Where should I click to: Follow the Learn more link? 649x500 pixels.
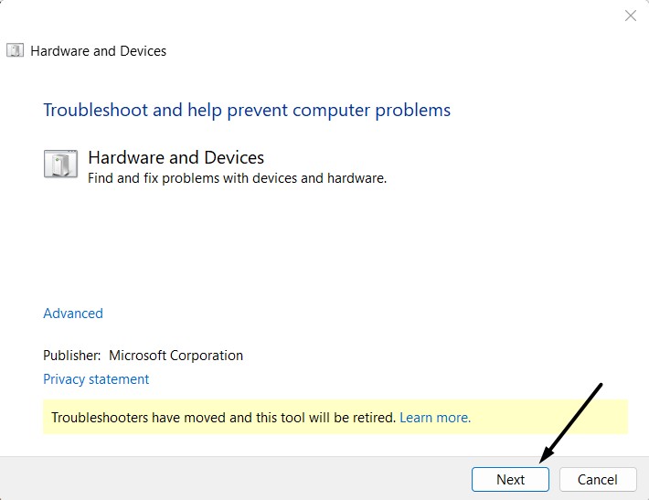pyautogui.click(x=435, y=418)
